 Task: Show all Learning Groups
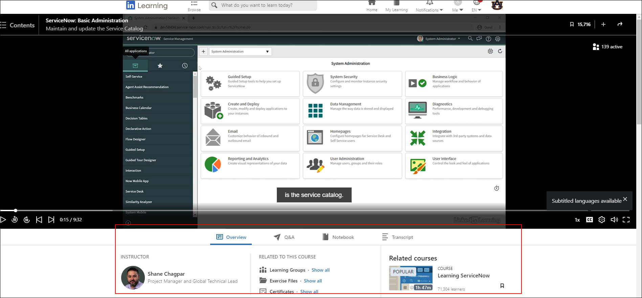(320, 270)
